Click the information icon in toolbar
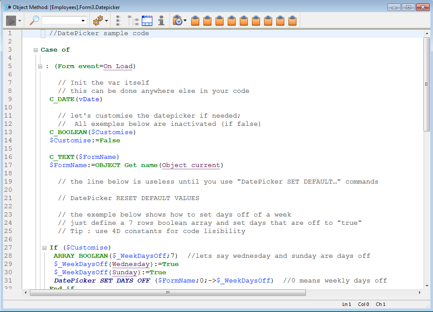The image size is (433, 312). [x=161, y=20]
